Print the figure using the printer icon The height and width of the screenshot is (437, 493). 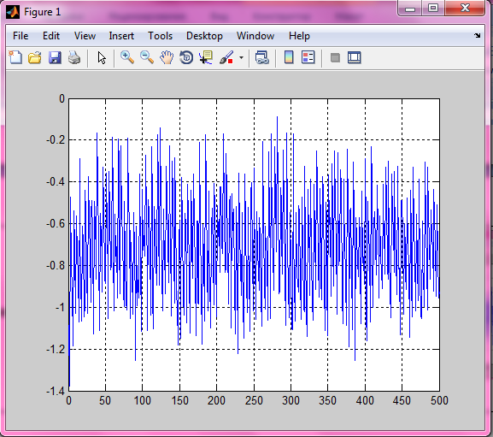74,58
